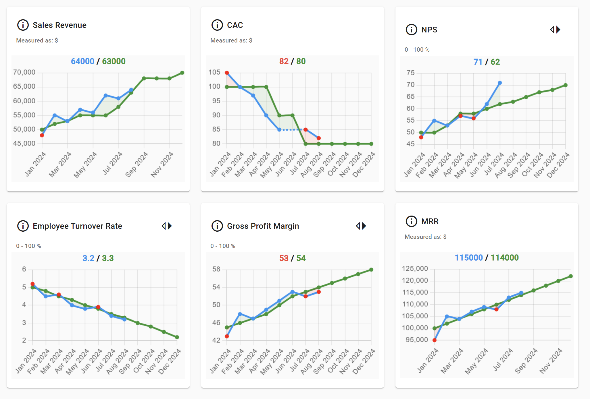Click the right arrow on the NPS card
The width and height of the screenshot is (590, 399).
tap(558, 30)
